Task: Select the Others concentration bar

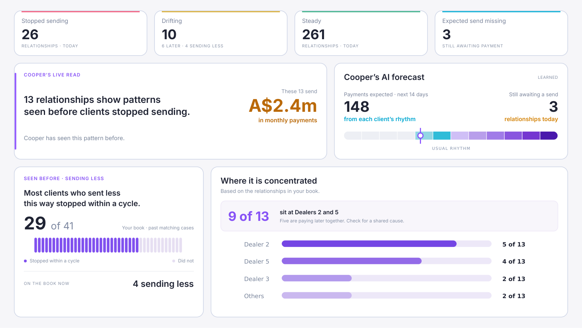Action: (386, 295)
